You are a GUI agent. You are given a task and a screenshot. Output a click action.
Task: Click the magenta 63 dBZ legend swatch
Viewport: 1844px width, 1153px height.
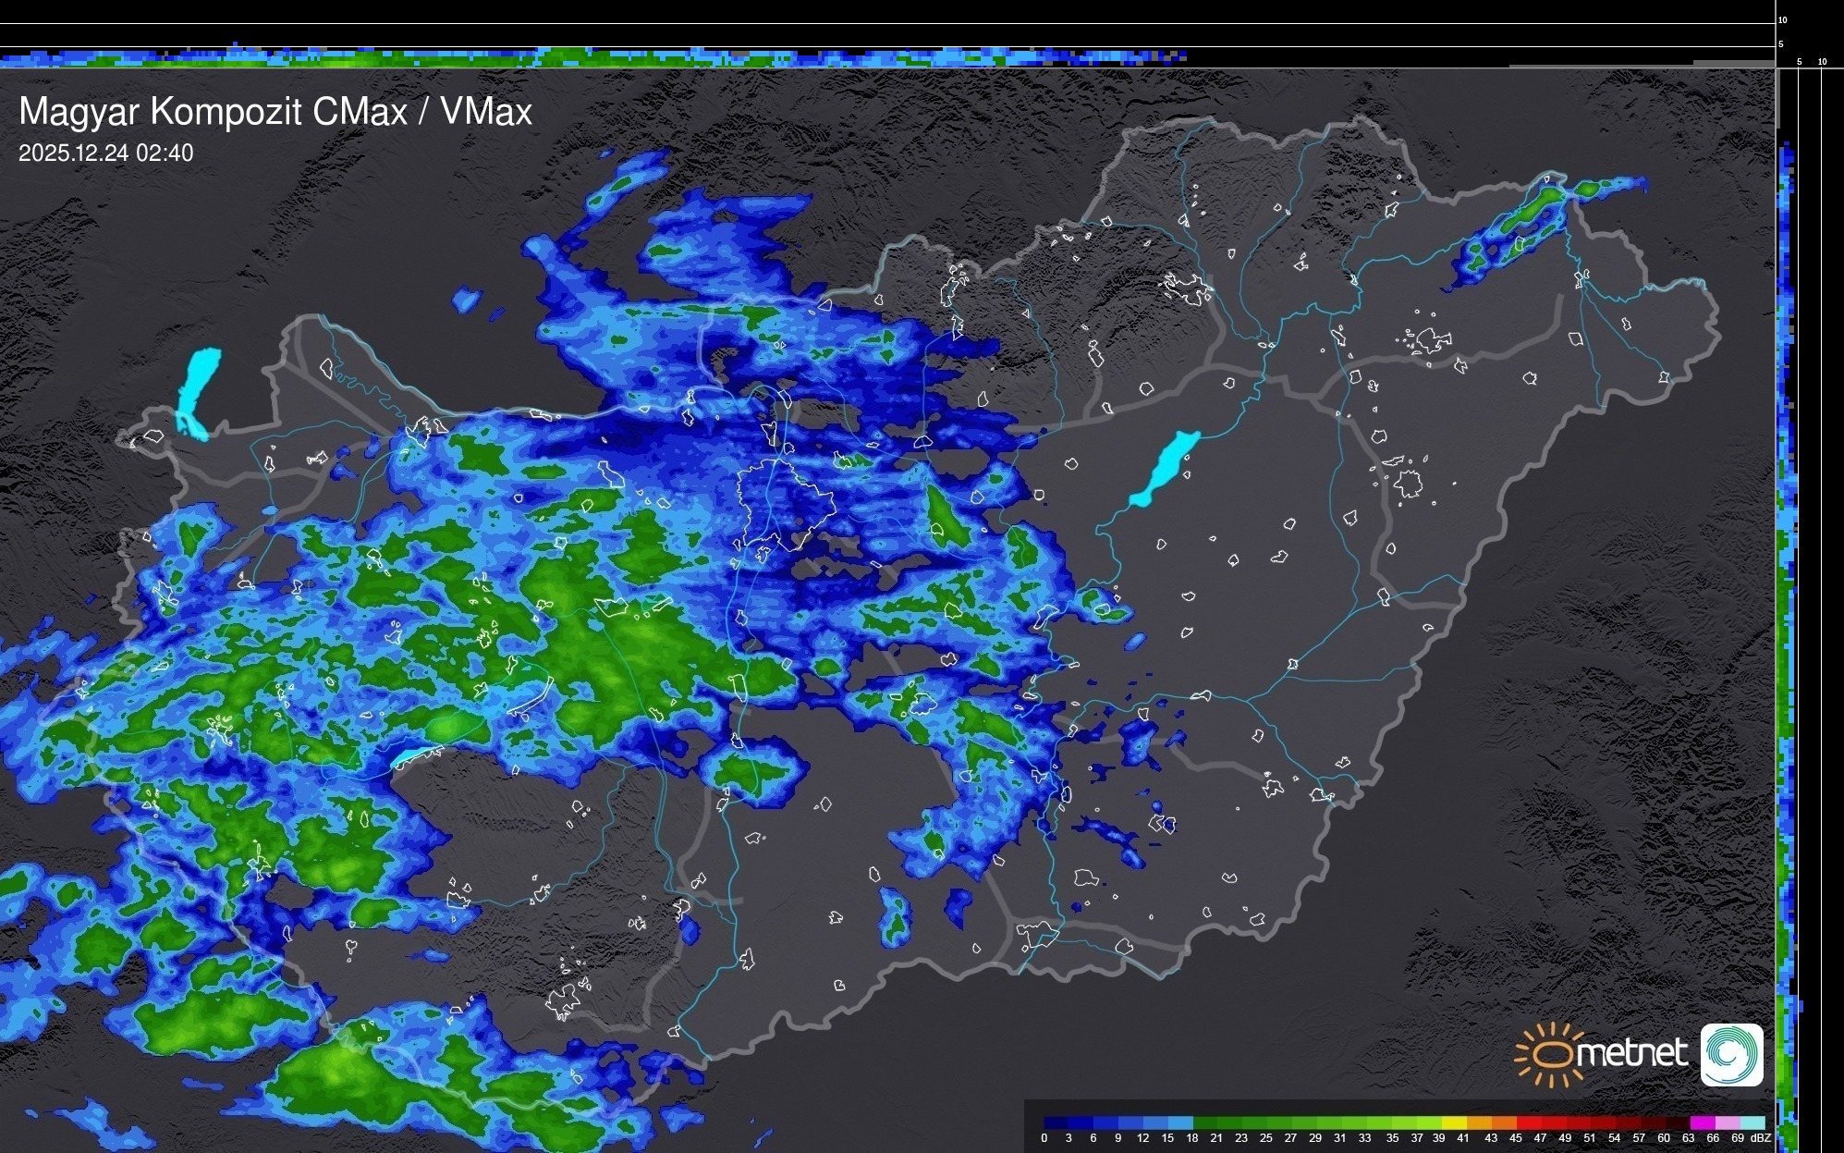pos(1703,1122)
